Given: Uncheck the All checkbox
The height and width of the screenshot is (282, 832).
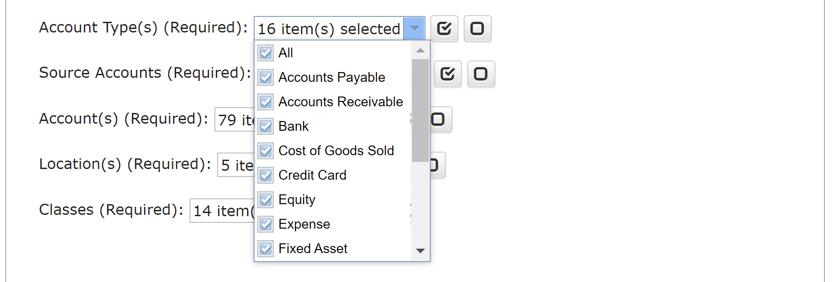Looking at the screenshot, I should (266, 53).
